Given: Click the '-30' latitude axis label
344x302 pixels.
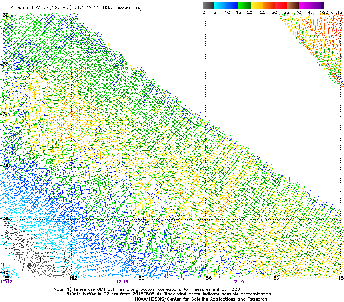Looking at the screenshot, I should 4,15.
